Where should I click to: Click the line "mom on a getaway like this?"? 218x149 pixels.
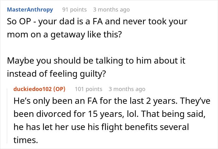pyautogui.click(x=64, y=35)
